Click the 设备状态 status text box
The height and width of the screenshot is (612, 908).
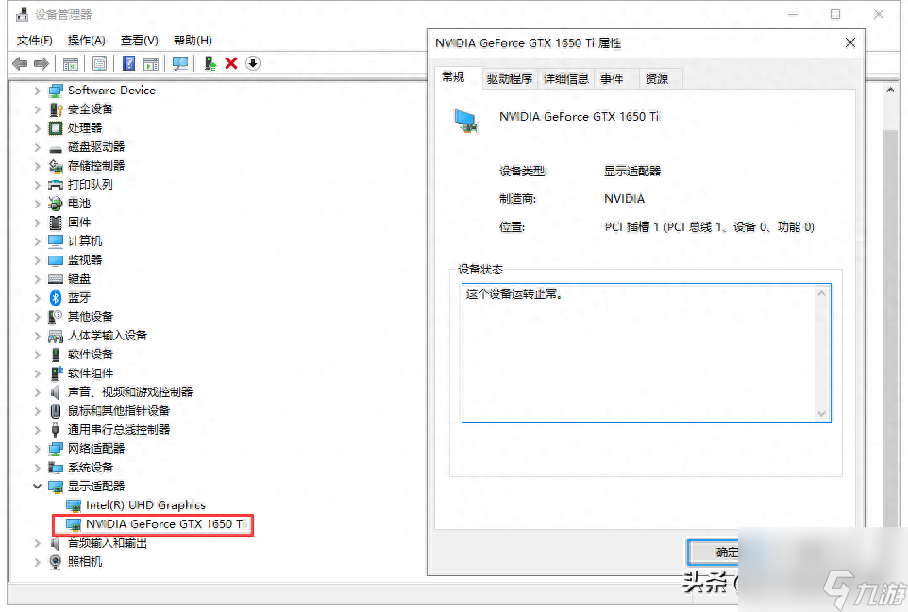point(647,353)
